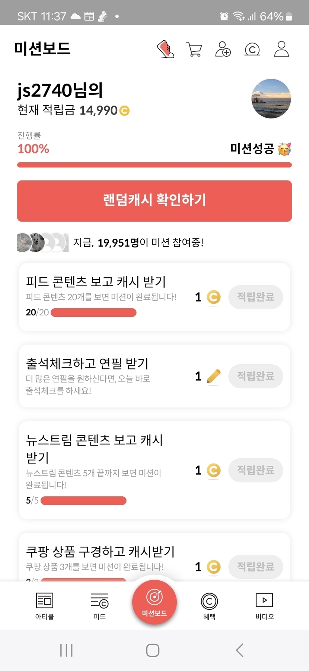Open the shopping cart icon
The height and width of the screenshot is (671, 309).
pyautogui.click(x=194, y=49)
